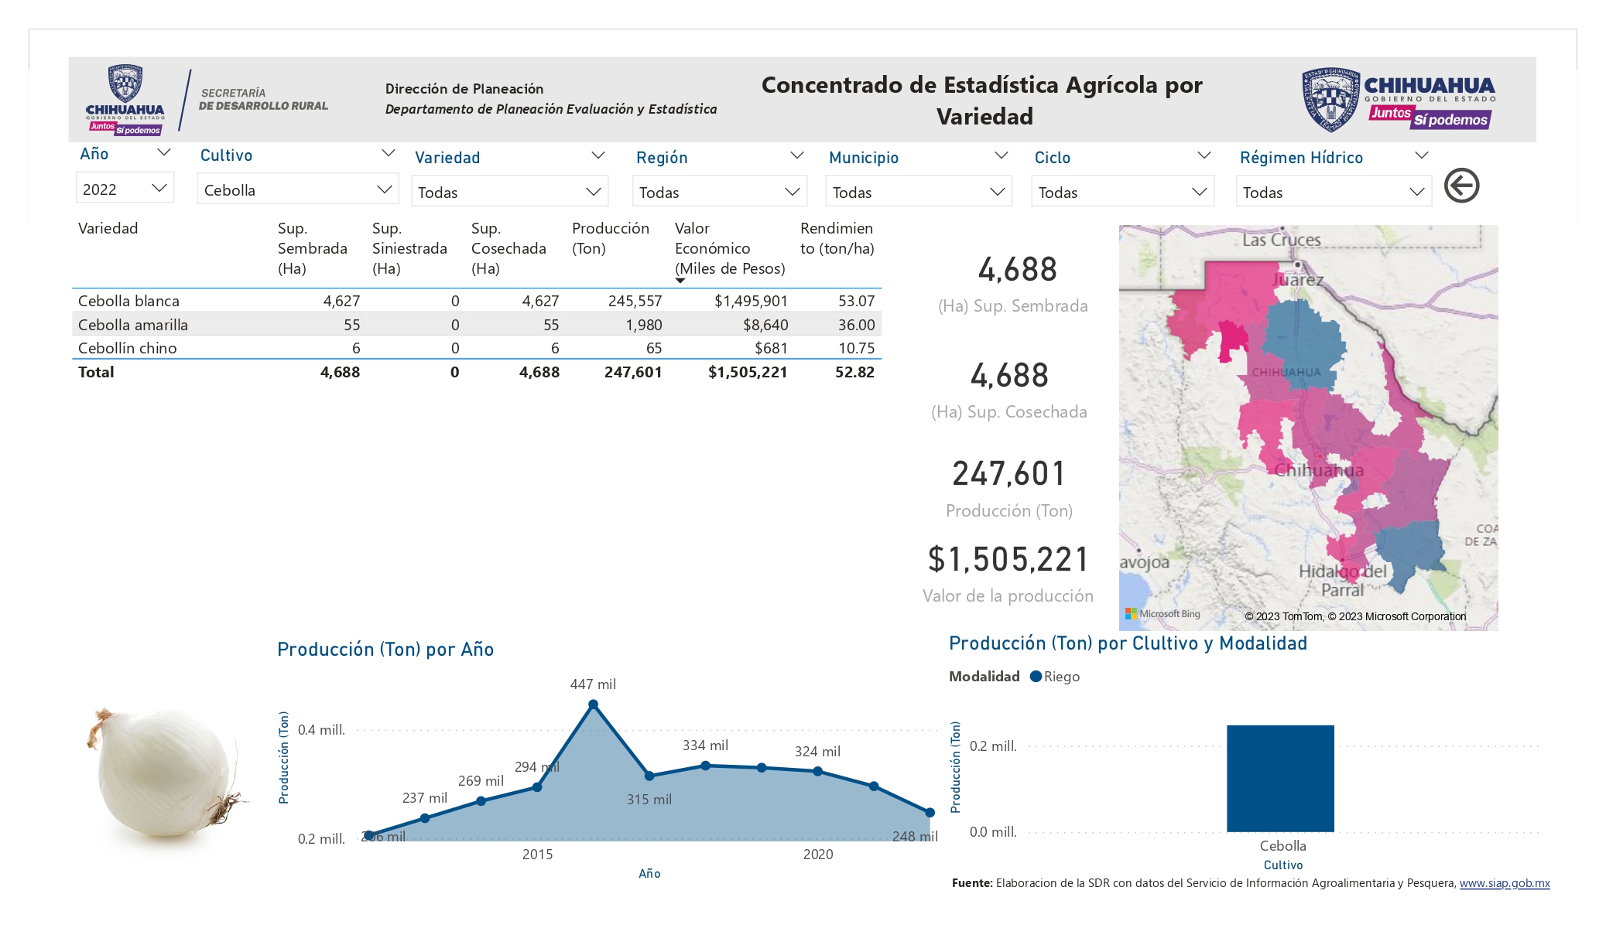Image resolution: width=1606 pixels, height=928 pixels.
Task: Collapse the Ciclo slicer header chevron
Action: [x=1204, y=155]
